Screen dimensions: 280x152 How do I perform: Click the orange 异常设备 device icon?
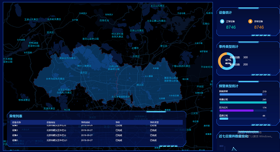point(250,21)
